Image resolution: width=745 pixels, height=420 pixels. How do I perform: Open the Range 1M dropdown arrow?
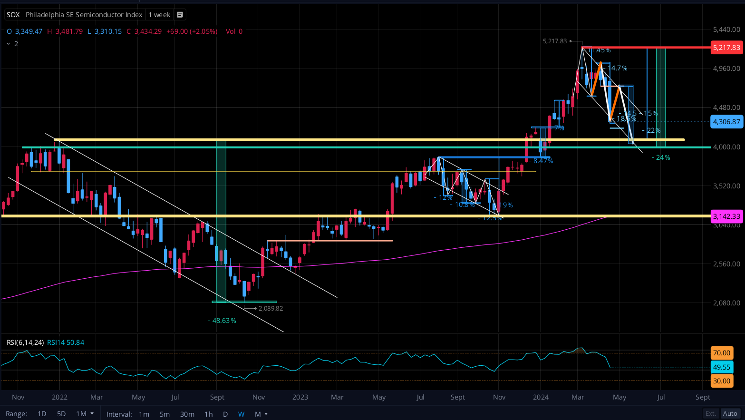click(92, 414)
